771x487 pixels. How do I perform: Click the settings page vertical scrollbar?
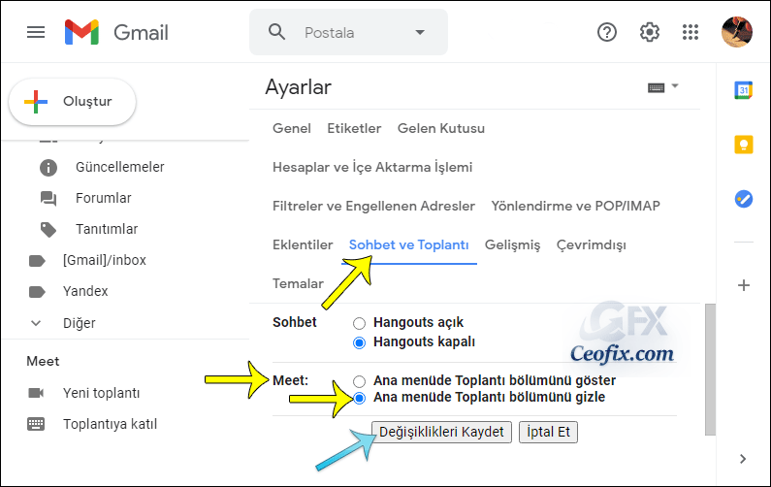pyautogui.click(x=710, y=370)
